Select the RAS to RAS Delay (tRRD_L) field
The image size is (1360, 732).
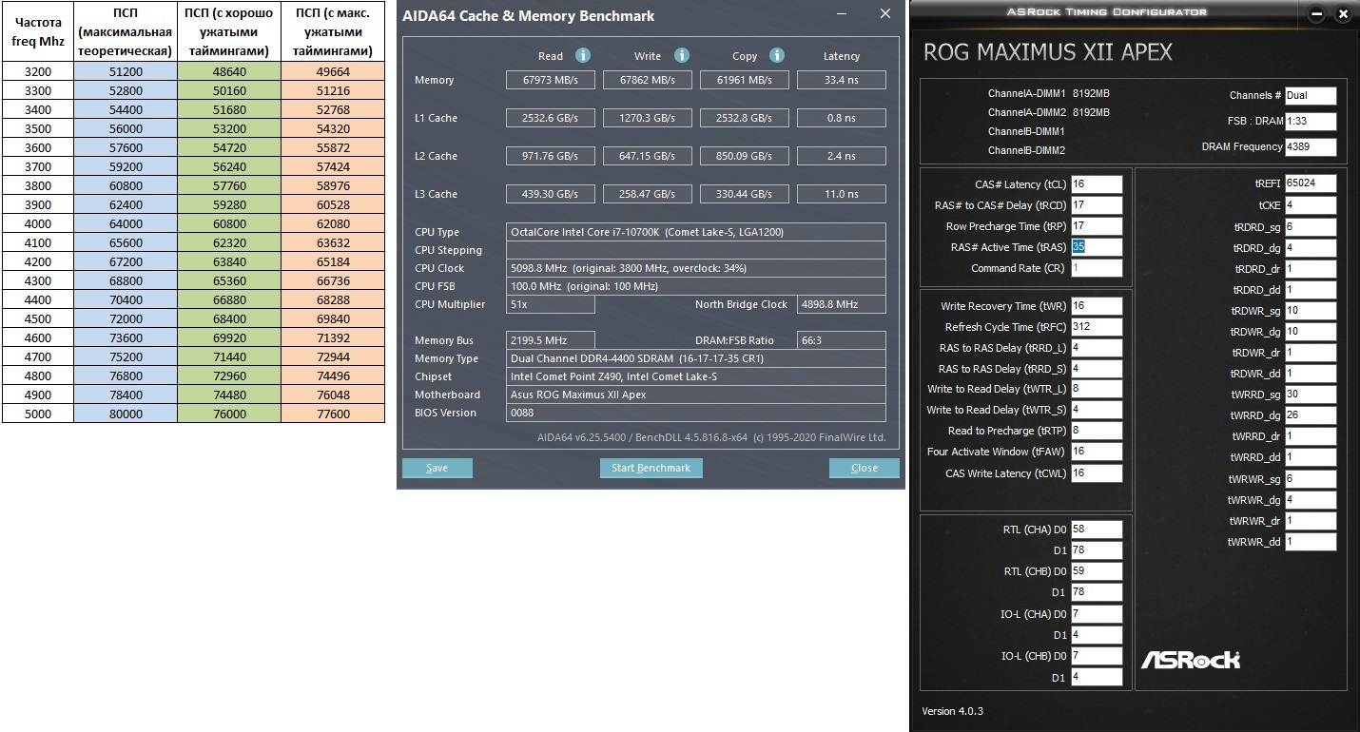pyautogui.click(x=1097, y=348)
